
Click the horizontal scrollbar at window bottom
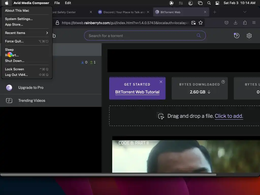(108, 175)
